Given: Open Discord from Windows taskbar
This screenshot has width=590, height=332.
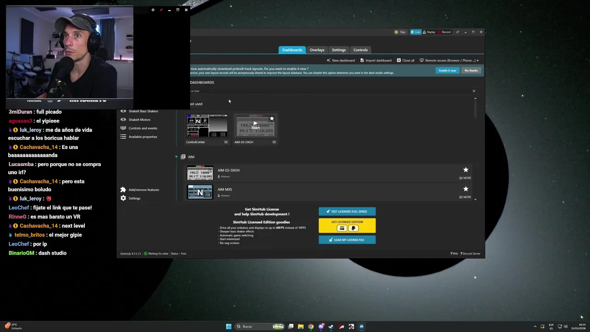Looking at the screenshot, I should [x=321, y=326].
